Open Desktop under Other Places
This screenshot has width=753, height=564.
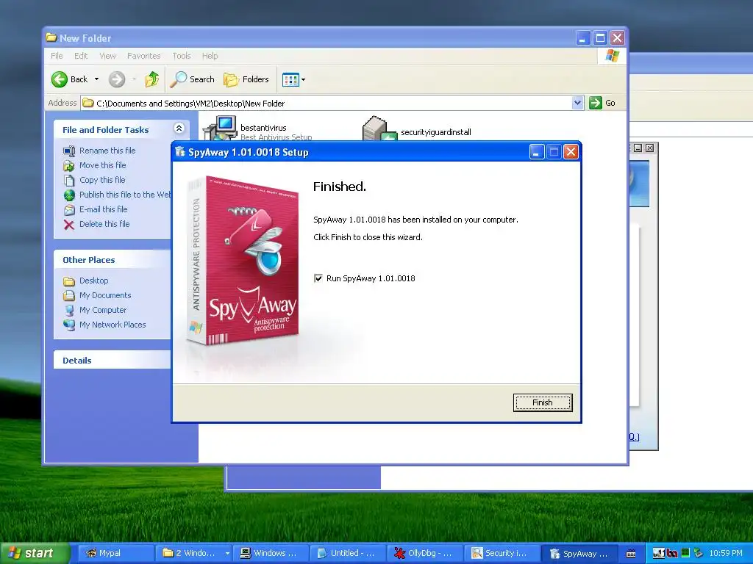pos(93,281)
